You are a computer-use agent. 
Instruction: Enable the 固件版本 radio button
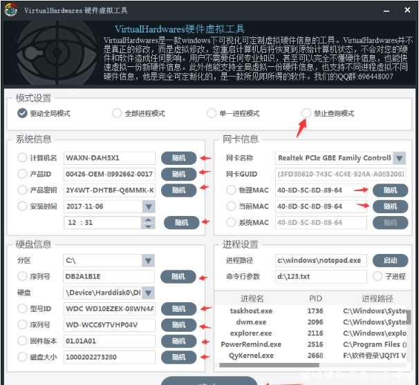[x=22, y=341]
